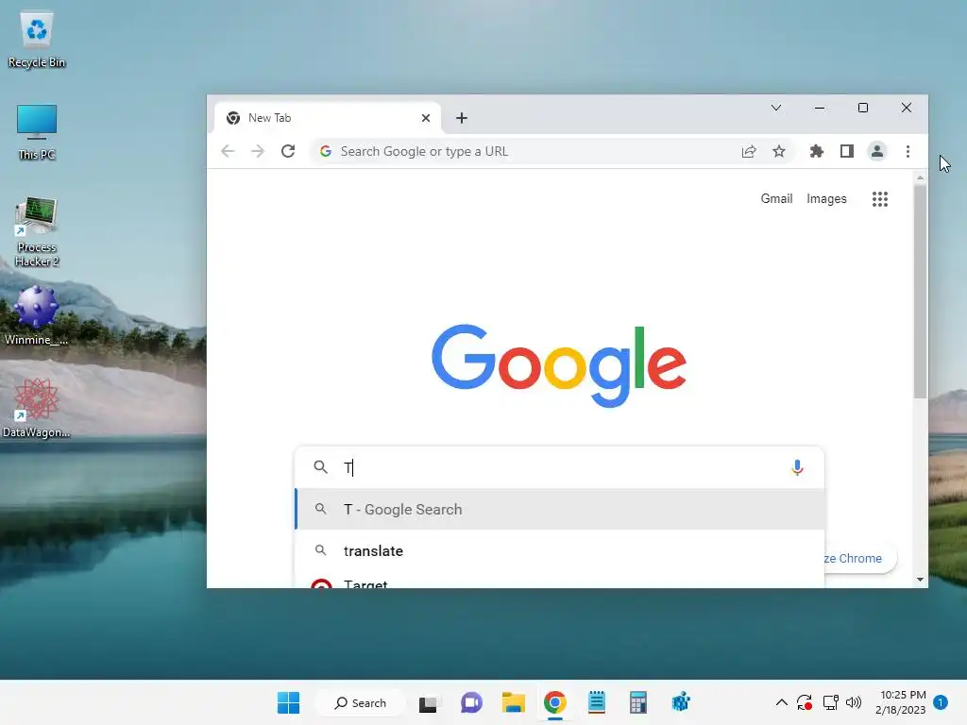
Task: Start voice search with the microphone icon
Action: (x=797, y=467)
